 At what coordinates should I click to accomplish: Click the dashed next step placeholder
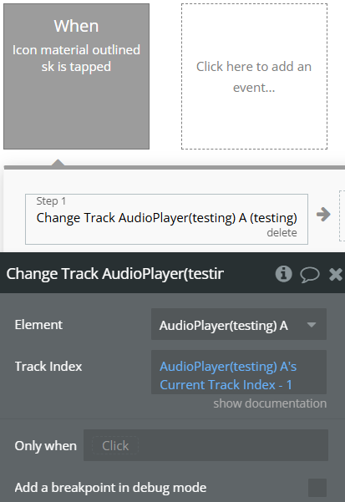click(342, 216)
